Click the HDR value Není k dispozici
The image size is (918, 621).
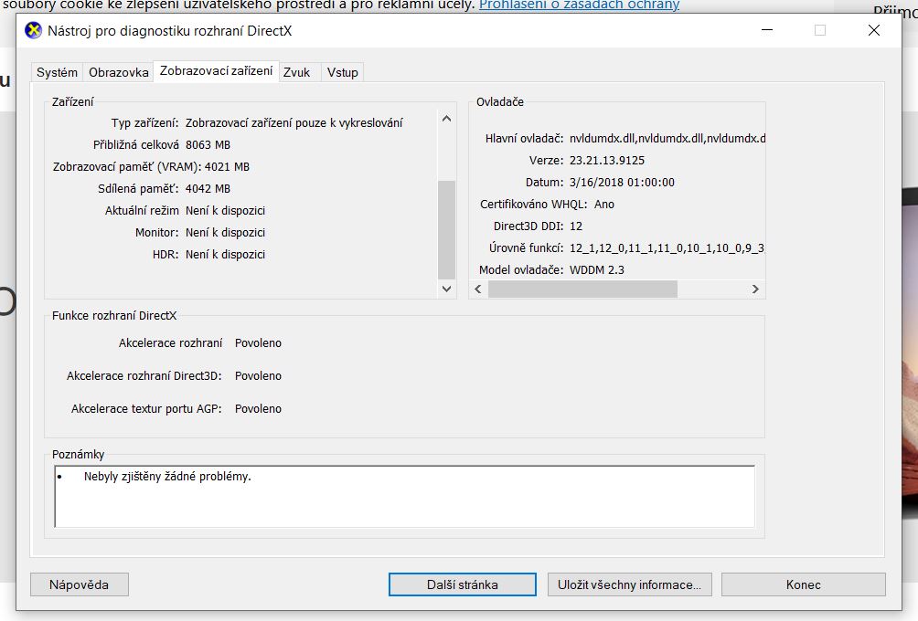pos(226,255)
